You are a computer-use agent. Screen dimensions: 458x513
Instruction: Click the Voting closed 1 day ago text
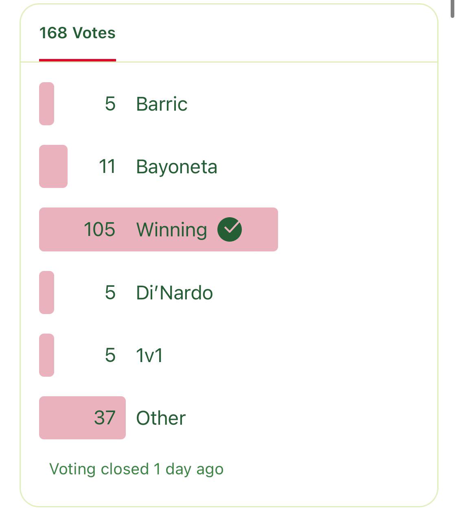[x=136, y=469]
